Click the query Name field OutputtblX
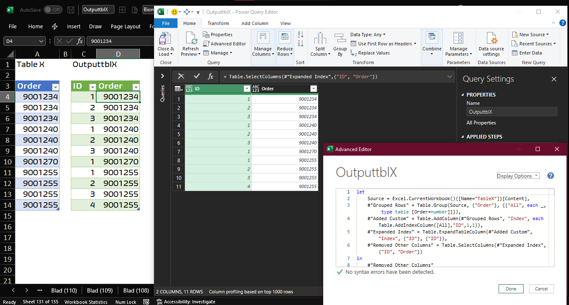Image resolution: width=569 pixels, height=305 pixels. point(512,112)
